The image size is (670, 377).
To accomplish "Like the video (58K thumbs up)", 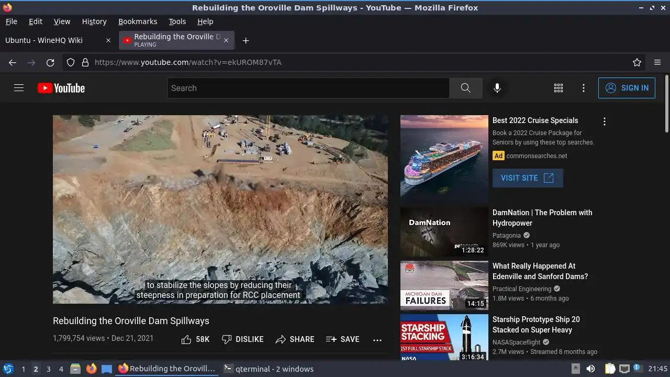I will click(195, 339).
